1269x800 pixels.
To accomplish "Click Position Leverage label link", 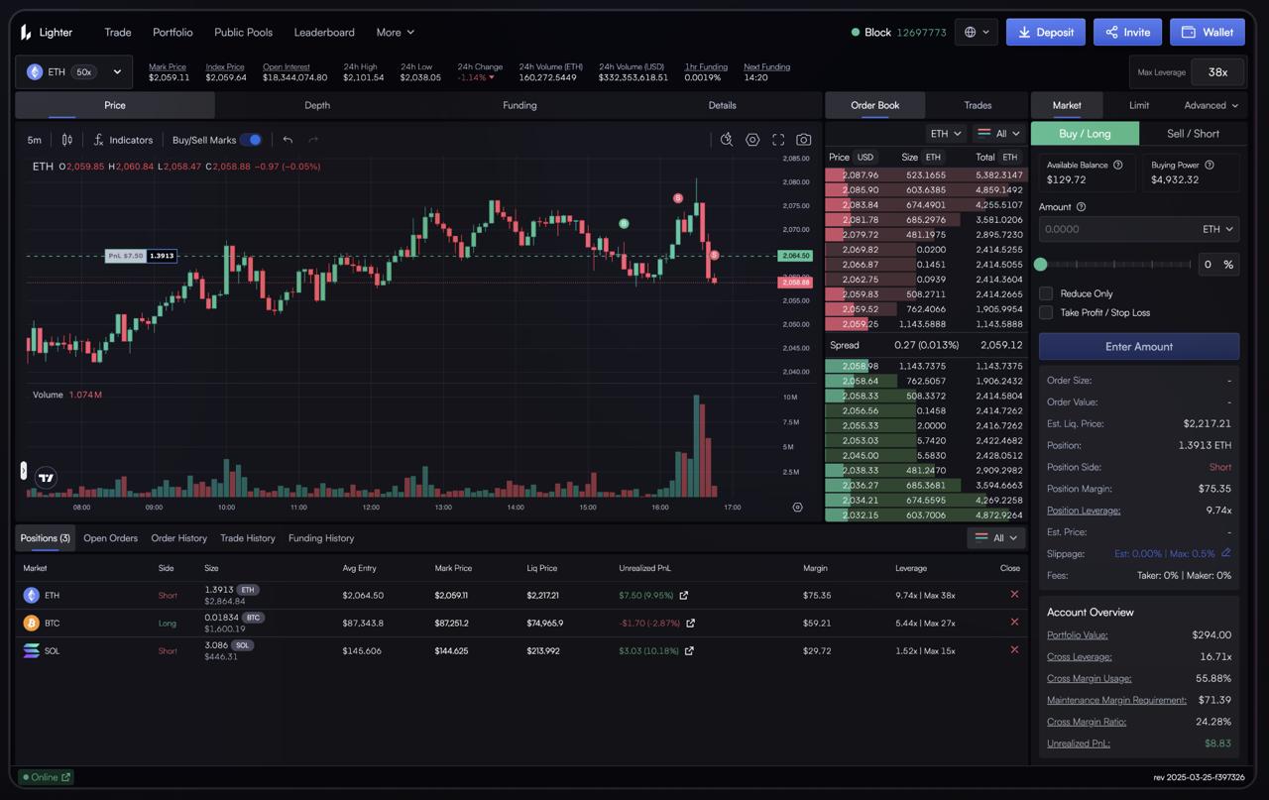I will (1084, 511).
